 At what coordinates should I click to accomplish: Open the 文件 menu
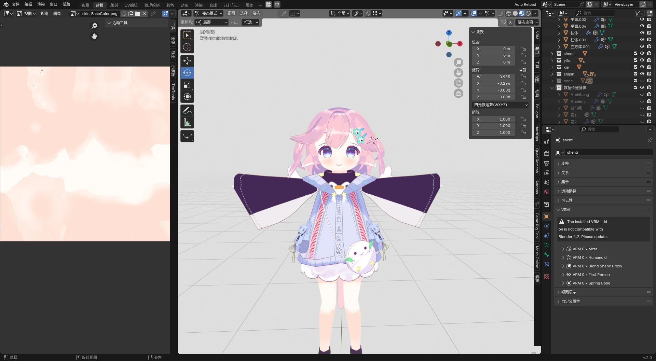[x=16, y=4]
